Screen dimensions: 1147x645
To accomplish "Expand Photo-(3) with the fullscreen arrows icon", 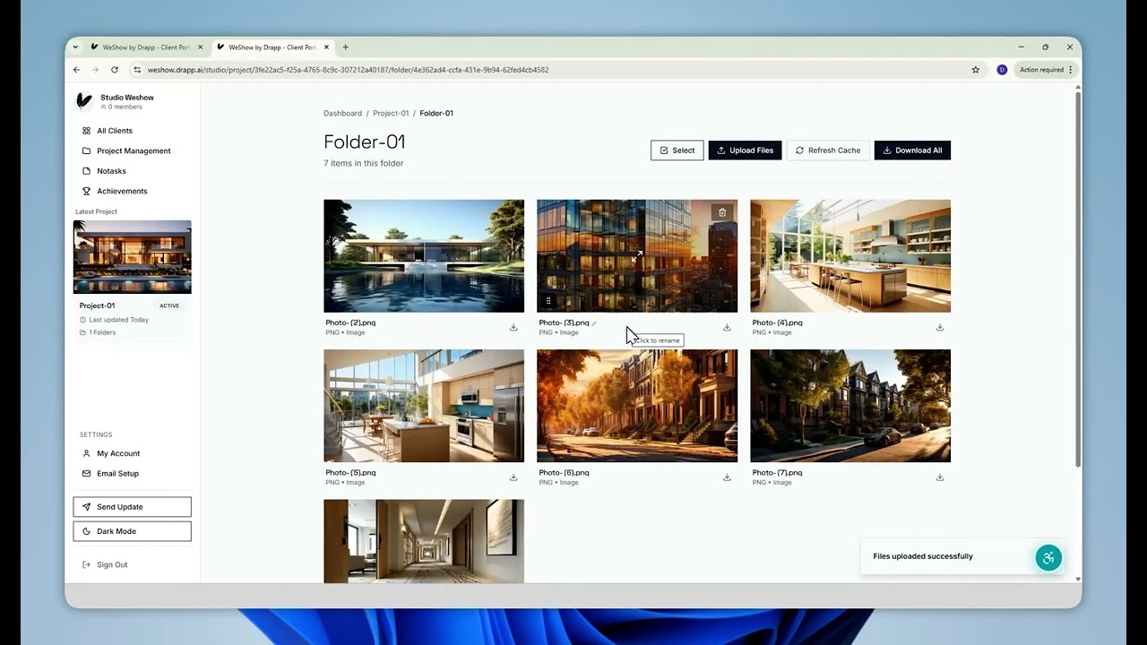I will click(x=637, y=255).
